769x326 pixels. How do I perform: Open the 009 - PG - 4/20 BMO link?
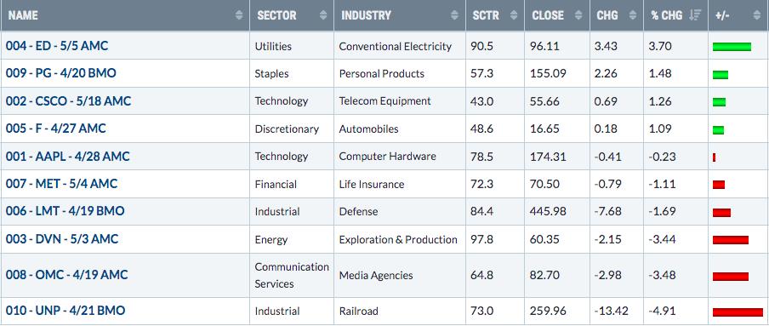(x=60, y=74)
